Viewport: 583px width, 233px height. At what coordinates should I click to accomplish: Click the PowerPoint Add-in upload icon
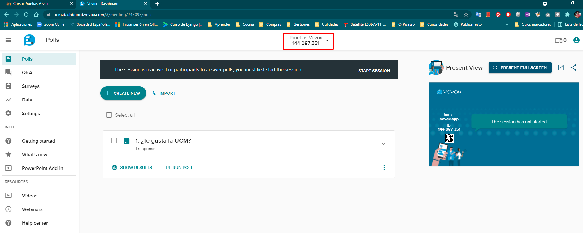pyautogui.click(x=8, y=168)
